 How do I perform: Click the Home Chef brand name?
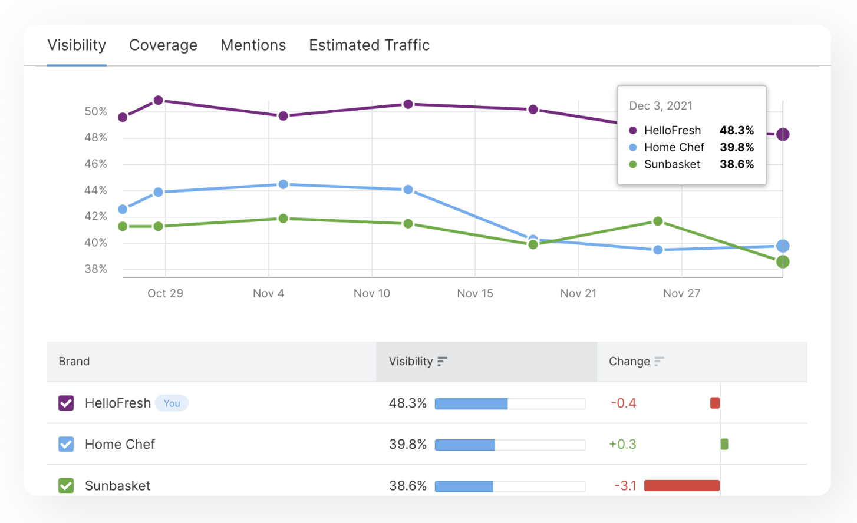120,444
